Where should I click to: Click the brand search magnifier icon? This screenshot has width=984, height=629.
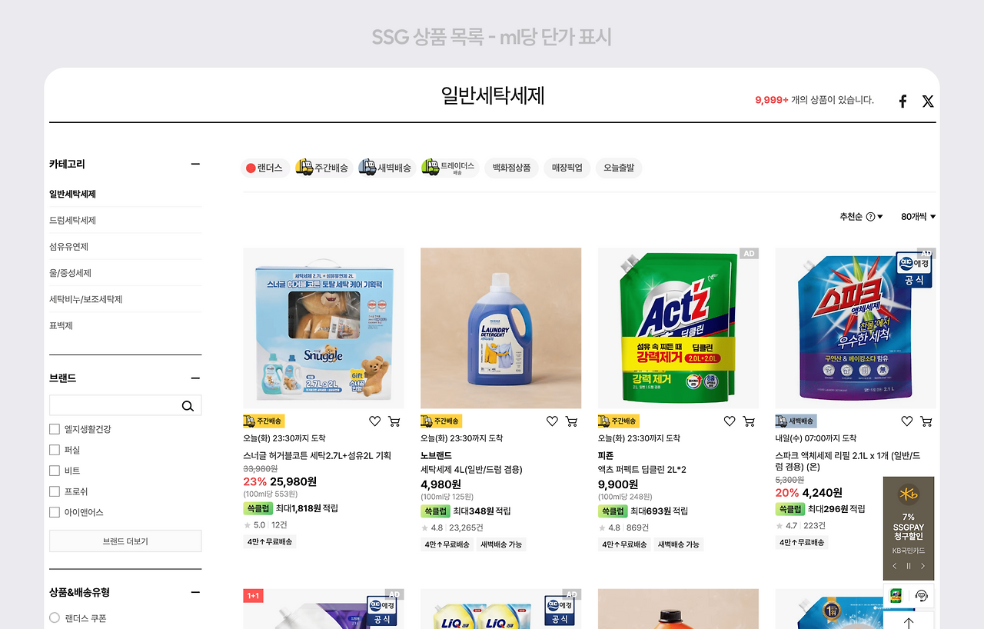(188, 406)
